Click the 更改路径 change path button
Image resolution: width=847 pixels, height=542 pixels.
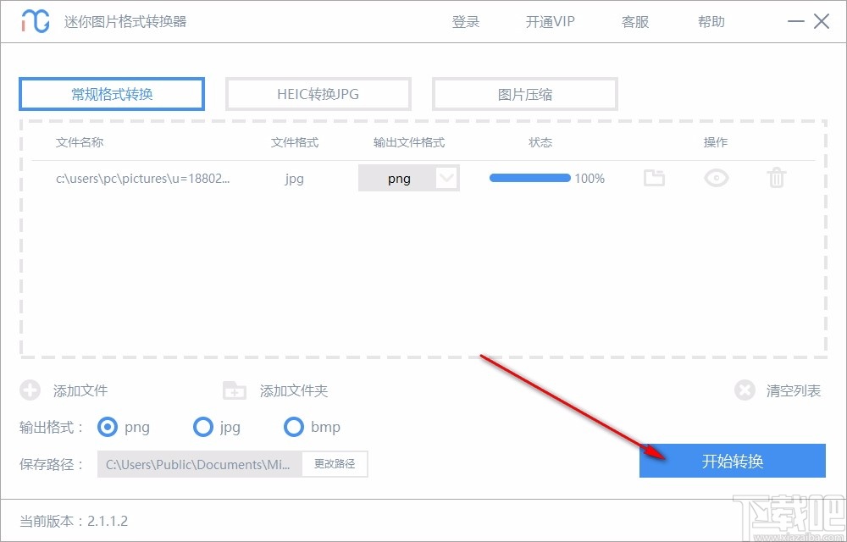tap(335, 464)
